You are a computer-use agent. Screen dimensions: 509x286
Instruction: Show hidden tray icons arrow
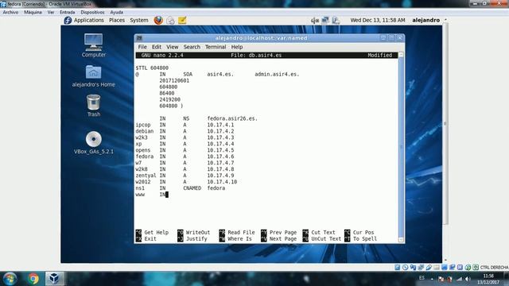click(x=432, y=279)
